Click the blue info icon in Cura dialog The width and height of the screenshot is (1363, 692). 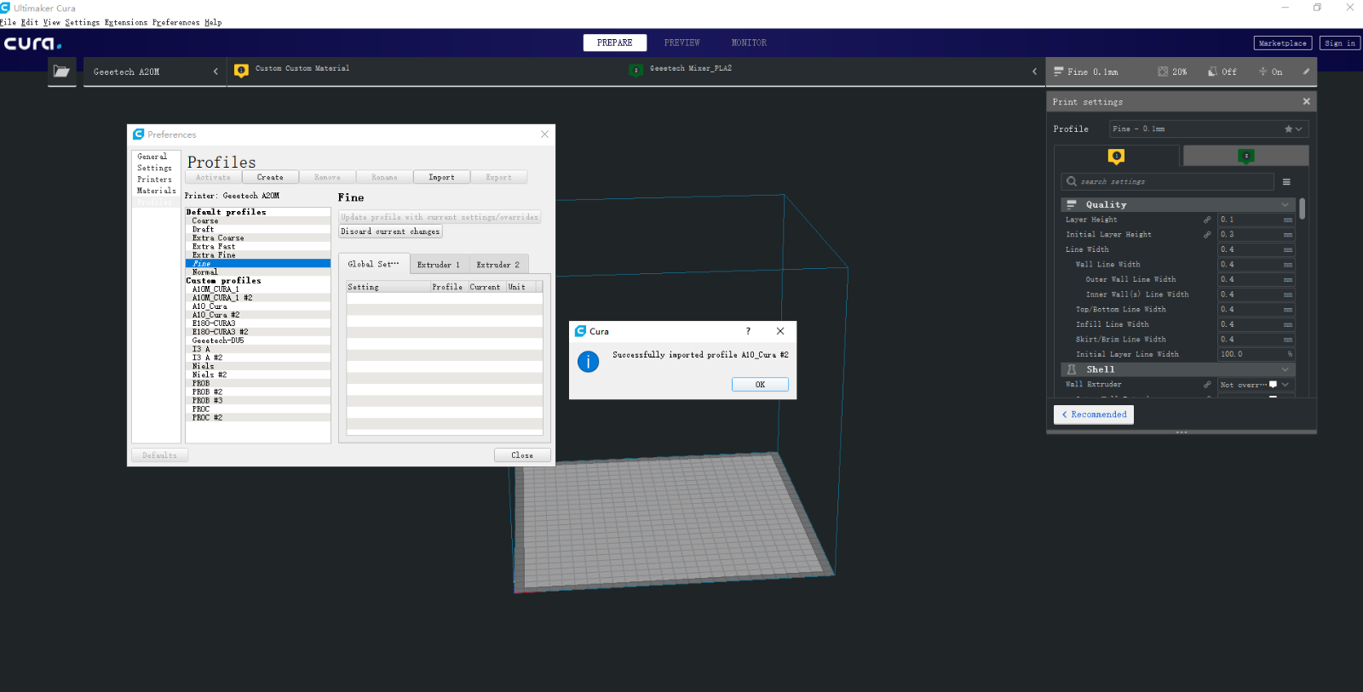(x=588, y=362)
